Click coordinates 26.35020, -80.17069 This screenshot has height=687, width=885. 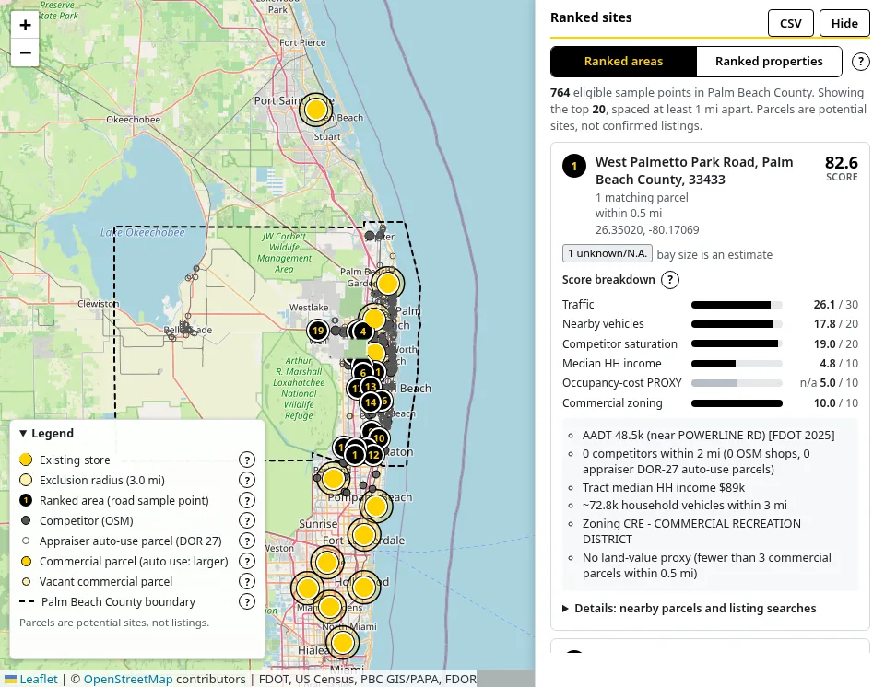(x=647, y=230)
